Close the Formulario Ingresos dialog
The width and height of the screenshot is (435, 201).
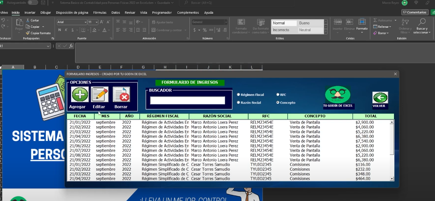395,74
